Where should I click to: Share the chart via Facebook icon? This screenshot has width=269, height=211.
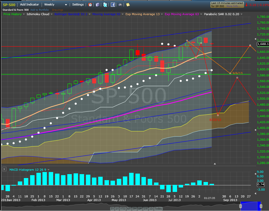113,5
